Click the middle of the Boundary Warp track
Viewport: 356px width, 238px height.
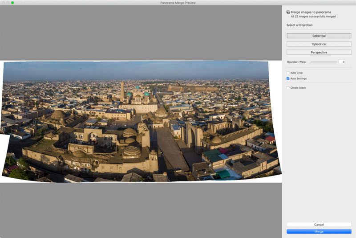pos(323,62)
